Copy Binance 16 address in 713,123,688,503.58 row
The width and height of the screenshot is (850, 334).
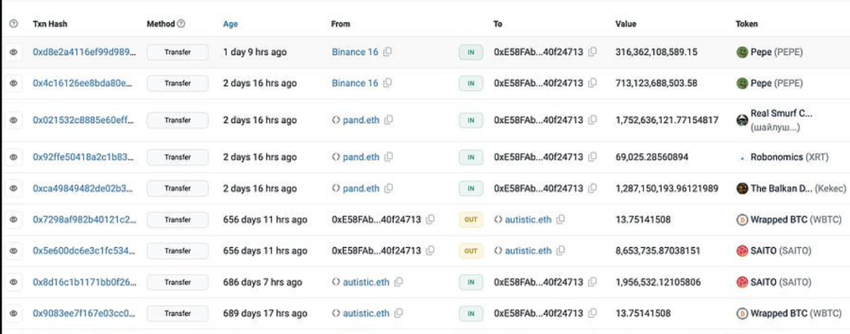387,83
